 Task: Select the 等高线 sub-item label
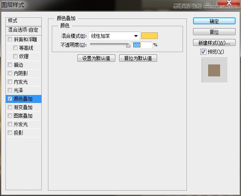click(x=26, y=48)
